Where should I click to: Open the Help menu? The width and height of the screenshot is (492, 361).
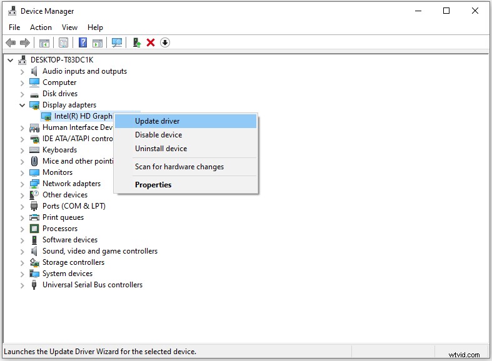[95, 27]
